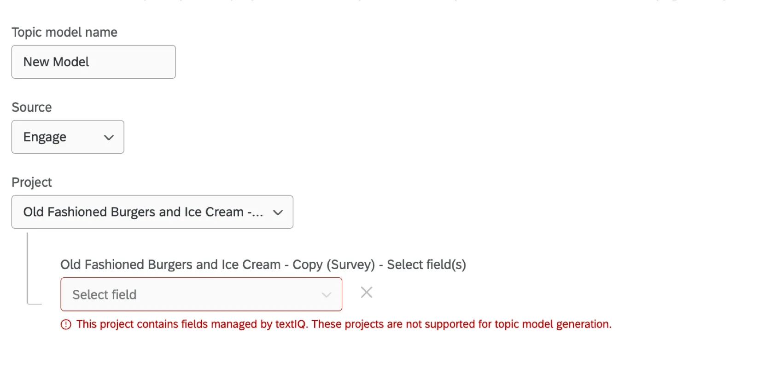Open the Old Fashioned Burgers project dropdown

coord(152,213)
